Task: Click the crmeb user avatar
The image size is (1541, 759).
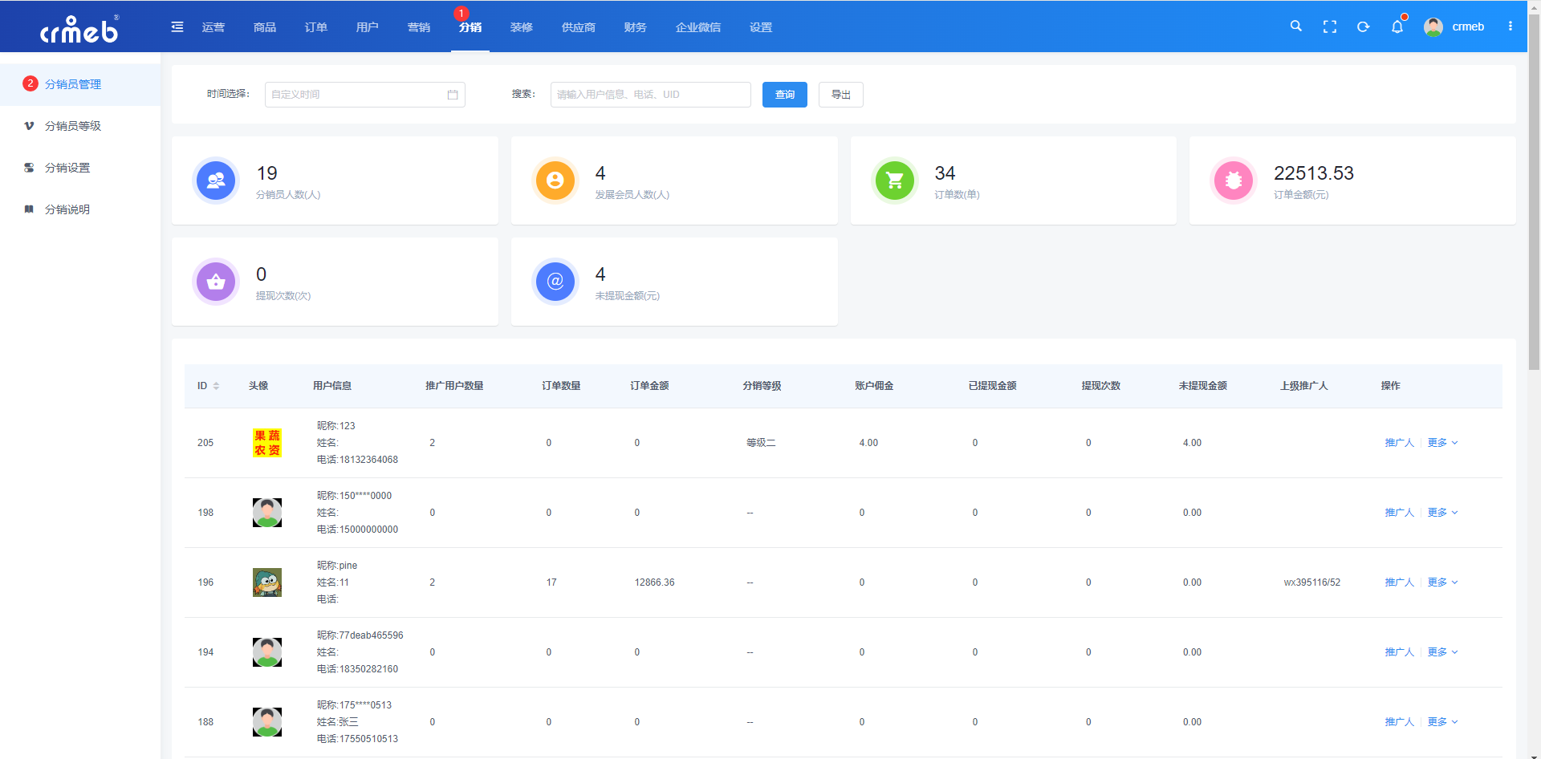Action: (x=1433, y=26)
